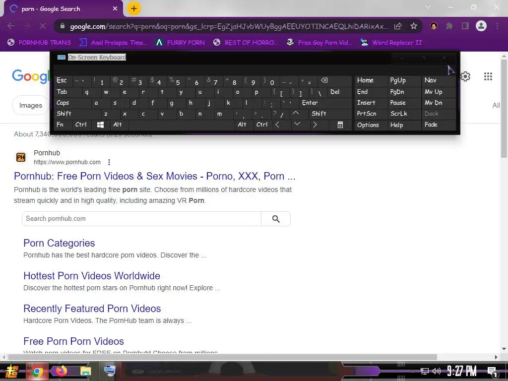This screenshot has height=381, width=508.
Task: Open the volume control in the system tray
Action: click(x=437, y=371)
